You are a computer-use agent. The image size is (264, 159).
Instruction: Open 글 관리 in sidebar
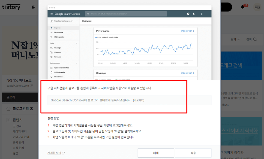[x=17, y=126]
